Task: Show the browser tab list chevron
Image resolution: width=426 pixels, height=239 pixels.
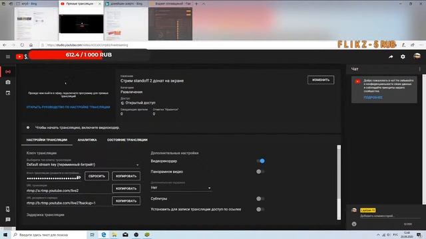Action: click(204, 4)
